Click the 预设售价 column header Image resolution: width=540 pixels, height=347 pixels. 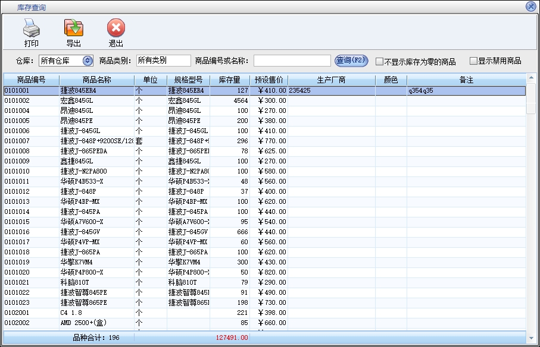coord(269,80)
